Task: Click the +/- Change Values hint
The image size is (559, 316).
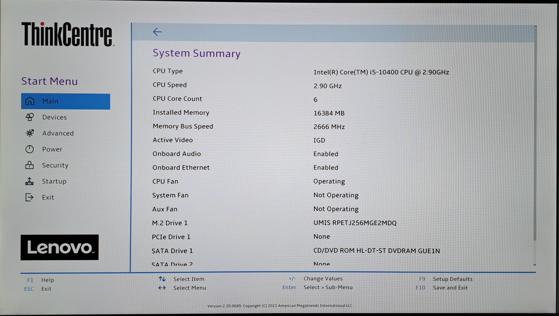Action: point(315,279)
